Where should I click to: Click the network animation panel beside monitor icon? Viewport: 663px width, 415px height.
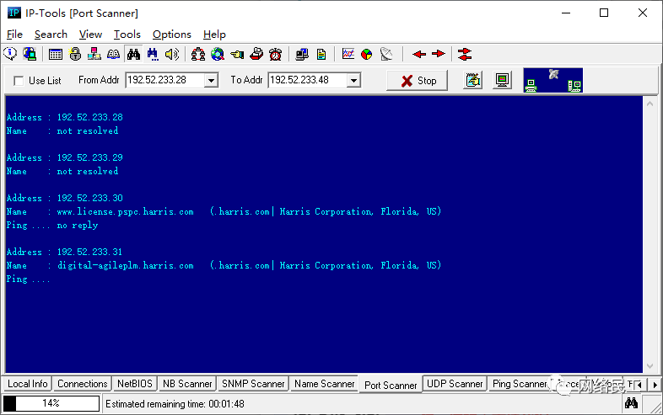click(553, 80)
